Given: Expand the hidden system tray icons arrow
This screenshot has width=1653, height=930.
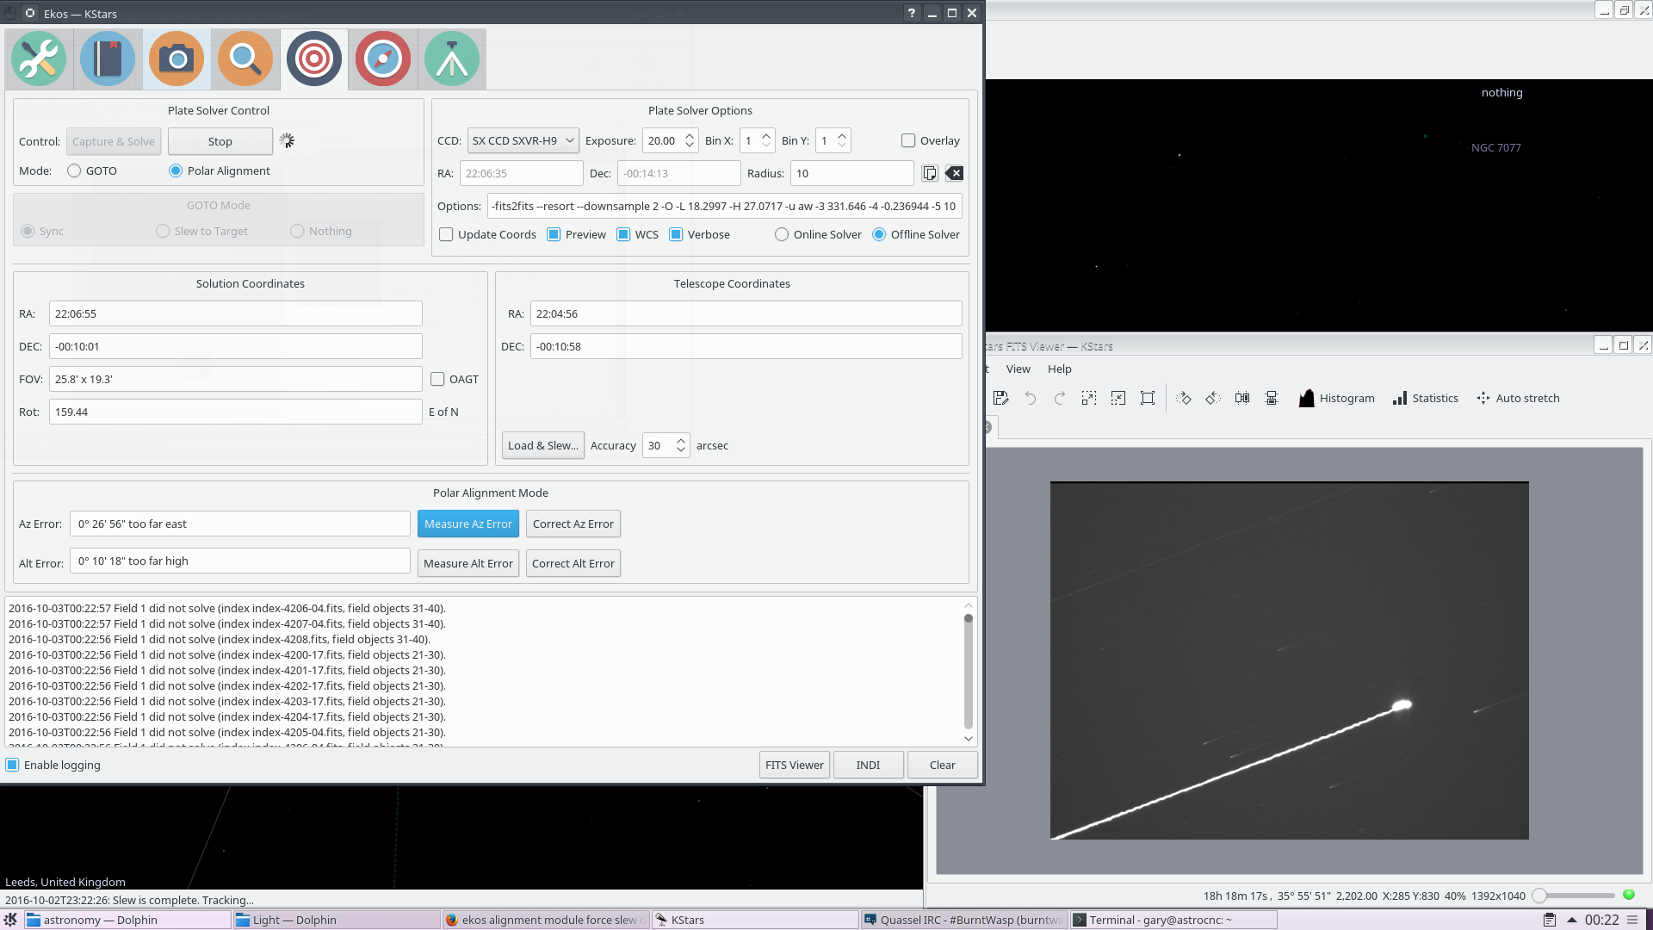Looking at the screenshot, I should pos(1571,920).
